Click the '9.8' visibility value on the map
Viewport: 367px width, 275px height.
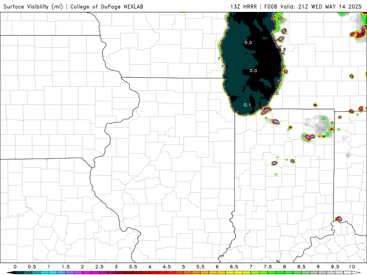click(283, 49)
